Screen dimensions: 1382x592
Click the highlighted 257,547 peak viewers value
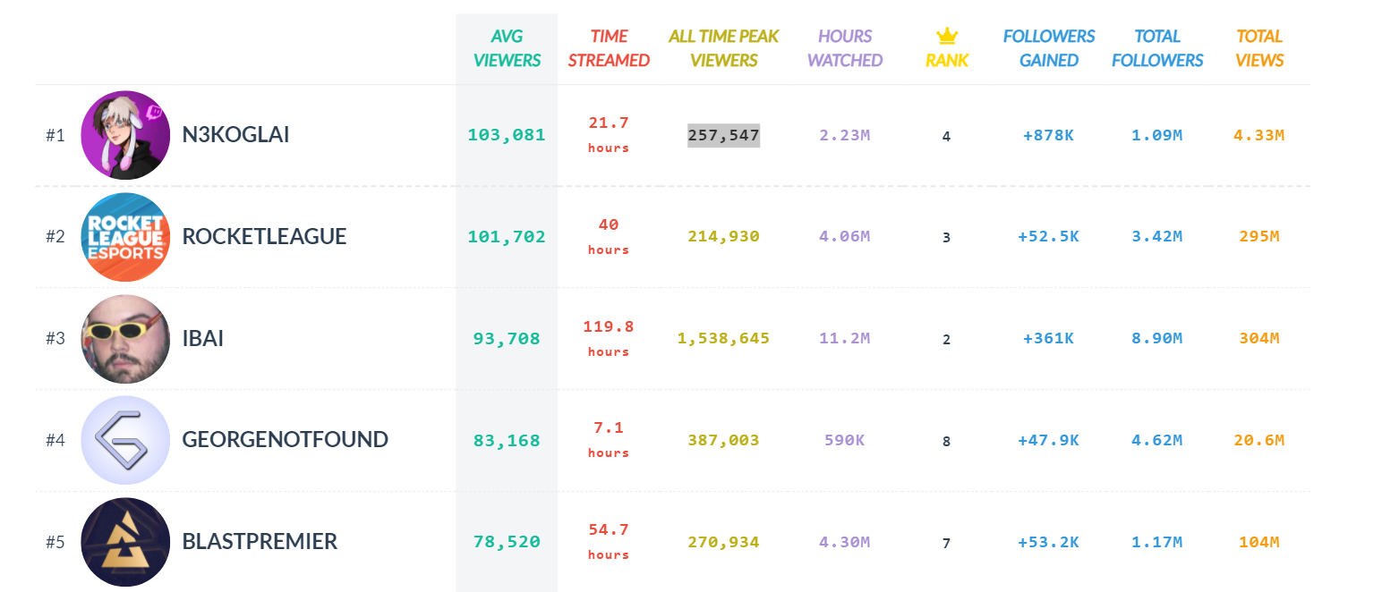[x=723, y=136]
